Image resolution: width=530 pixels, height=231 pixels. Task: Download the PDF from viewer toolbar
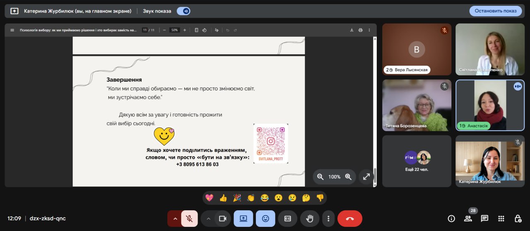(352, 30)
